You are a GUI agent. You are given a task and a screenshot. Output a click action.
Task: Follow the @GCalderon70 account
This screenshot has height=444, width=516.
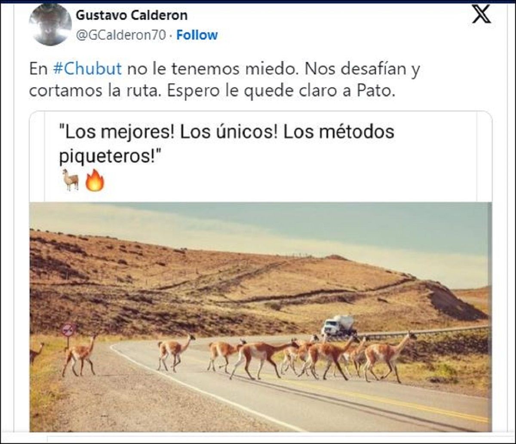pos(197,35)
